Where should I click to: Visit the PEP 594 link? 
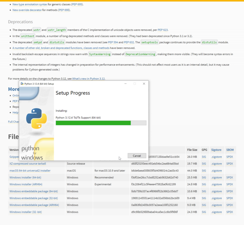pos(113,42)
